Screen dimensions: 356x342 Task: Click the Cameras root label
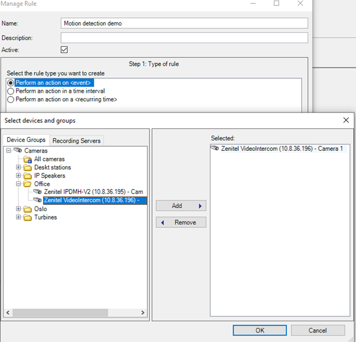point(36,151)
